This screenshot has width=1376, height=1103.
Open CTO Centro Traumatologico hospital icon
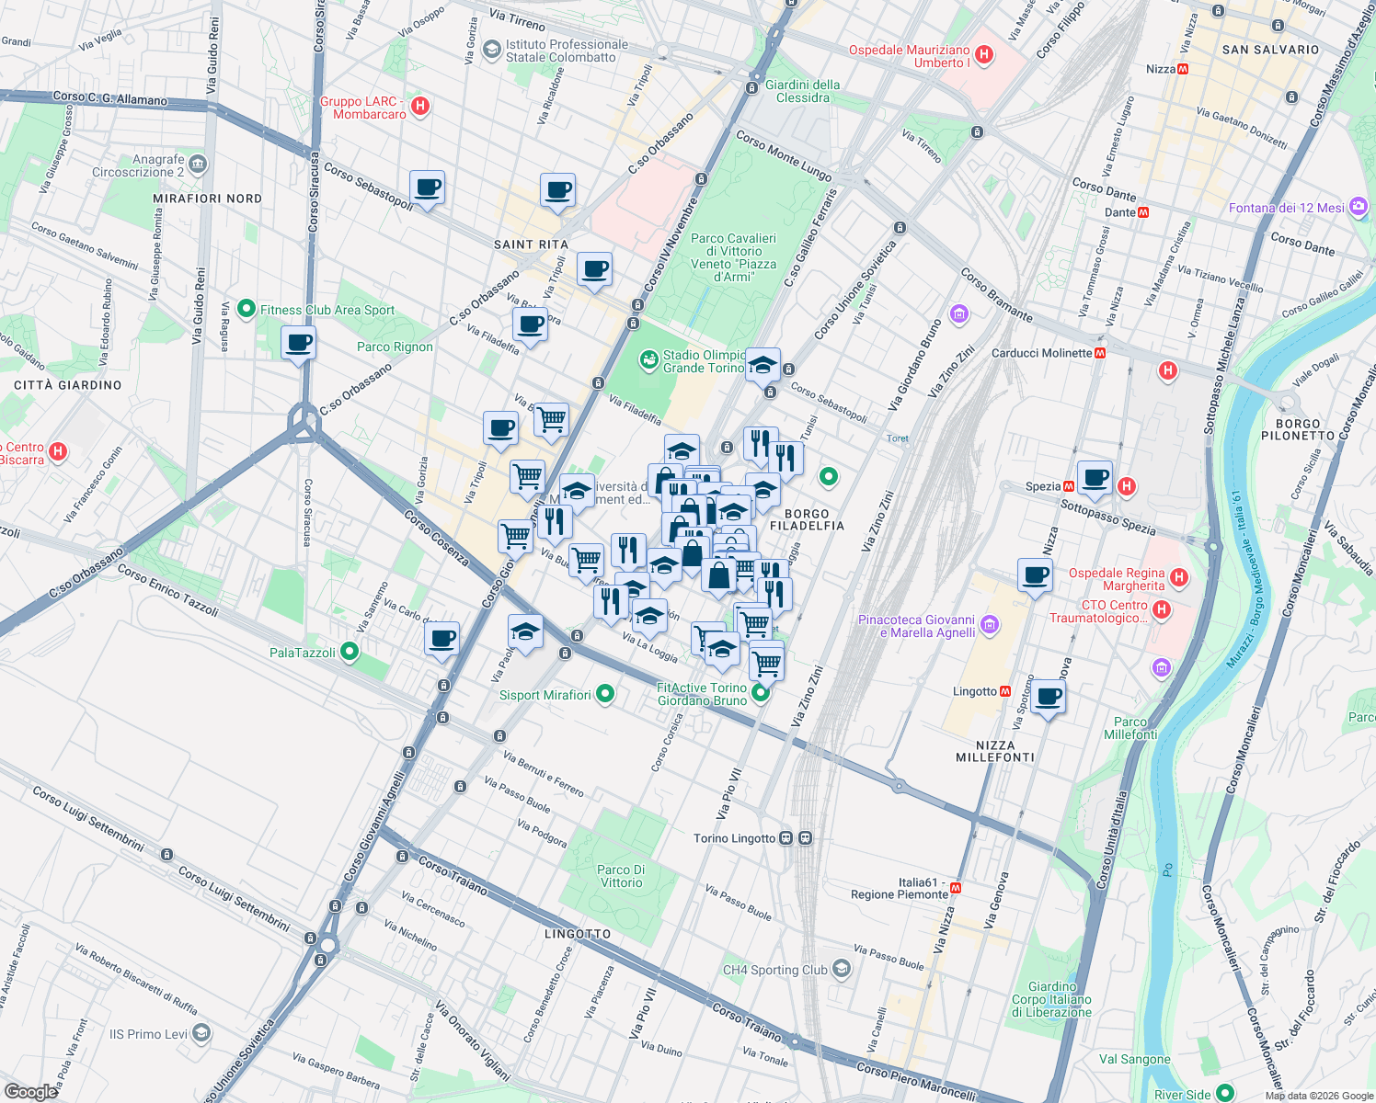[1162, 609]
